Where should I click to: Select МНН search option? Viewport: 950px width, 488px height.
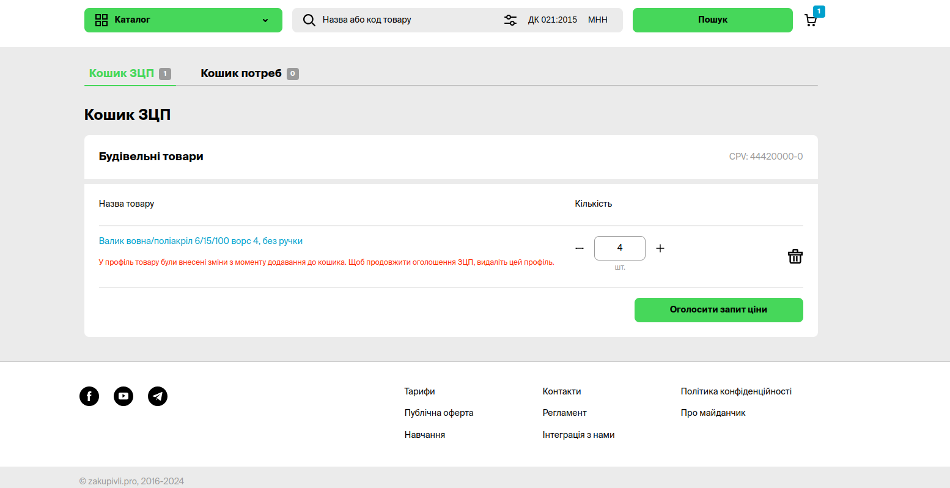point(597,20)
